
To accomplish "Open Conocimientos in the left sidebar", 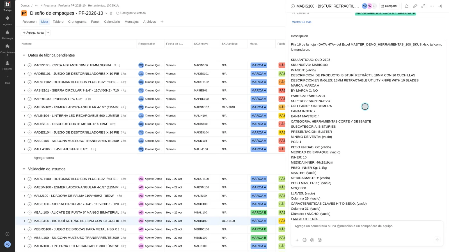I will (7, 50).
